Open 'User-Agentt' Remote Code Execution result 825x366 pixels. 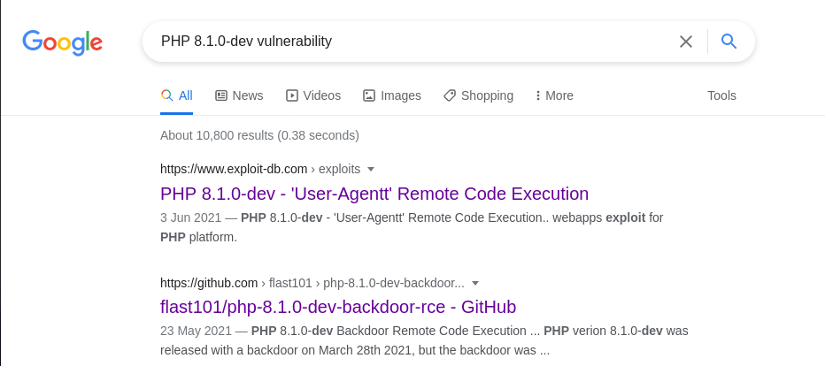point(374,194)
